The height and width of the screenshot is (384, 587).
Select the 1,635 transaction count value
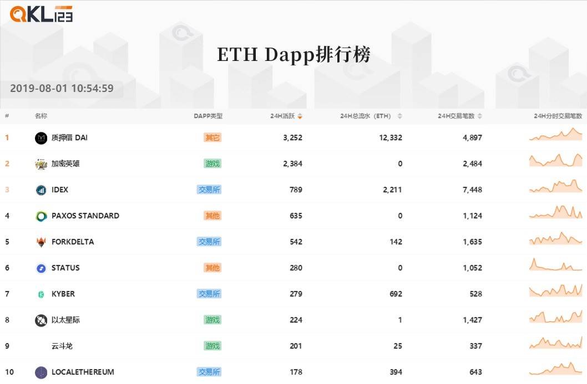[473, 242]
